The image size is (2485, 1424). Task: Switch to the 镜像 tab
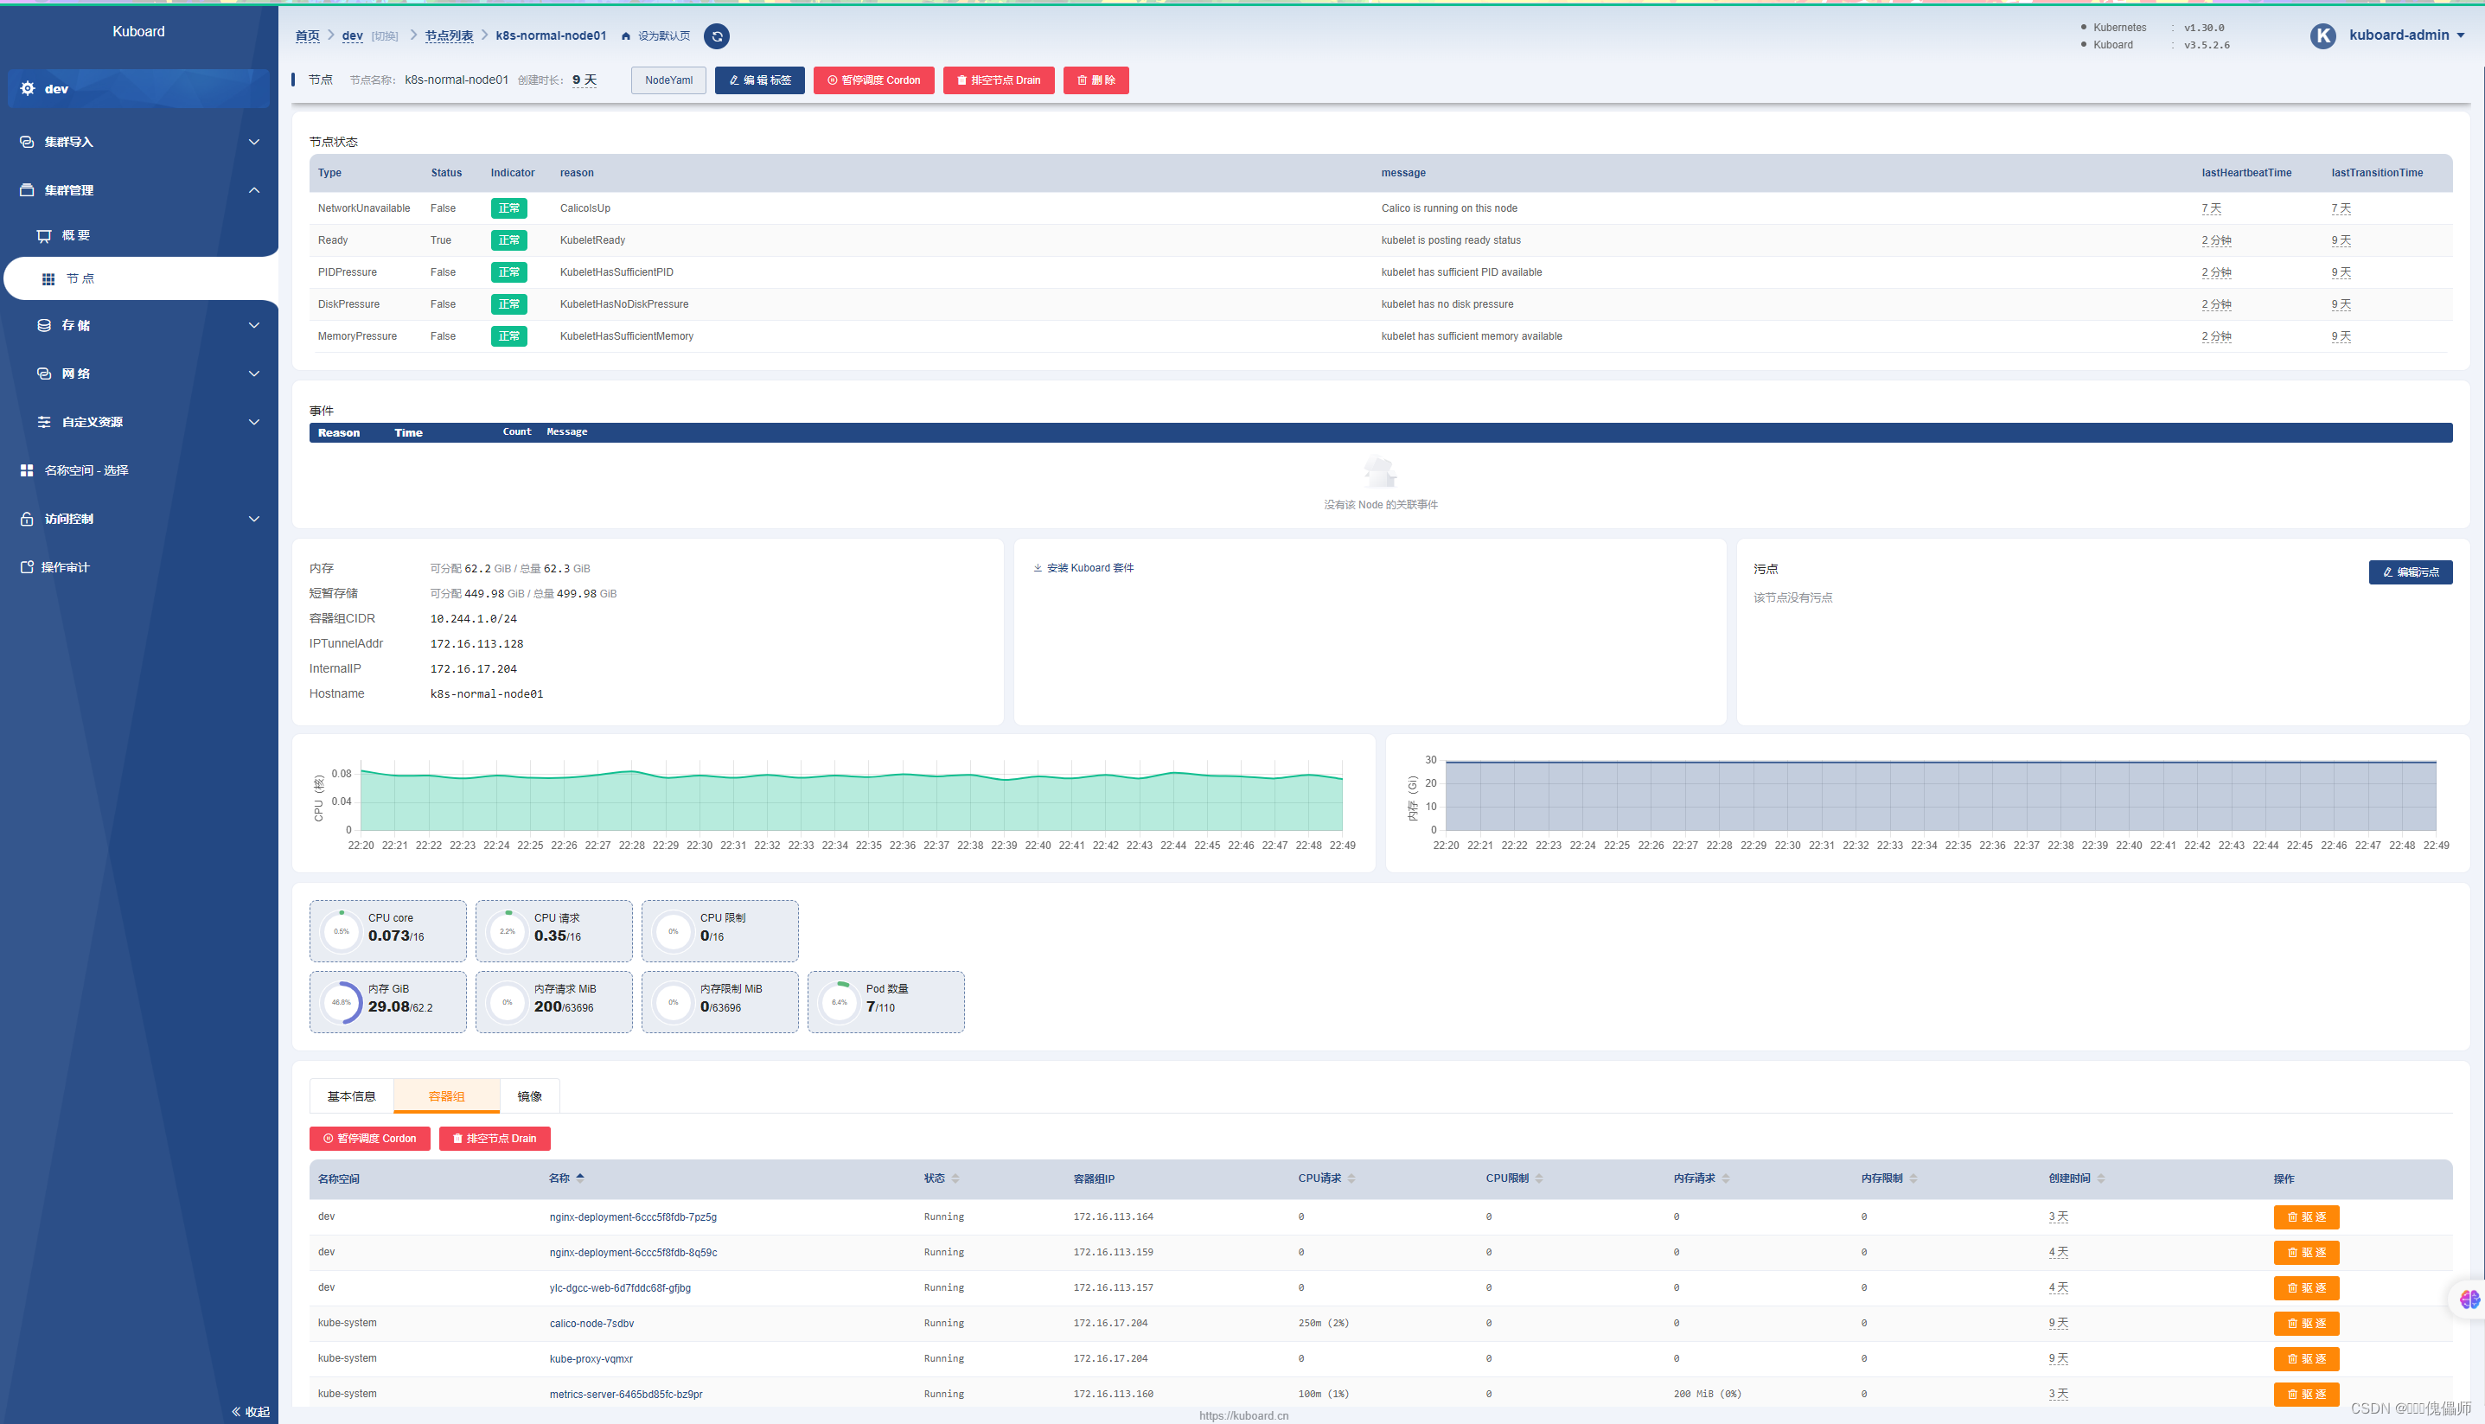(529, 1096)
